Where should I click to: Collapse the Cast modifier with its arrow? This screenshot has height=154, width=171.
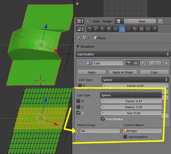pyautogui.click(x=80, y=63)
